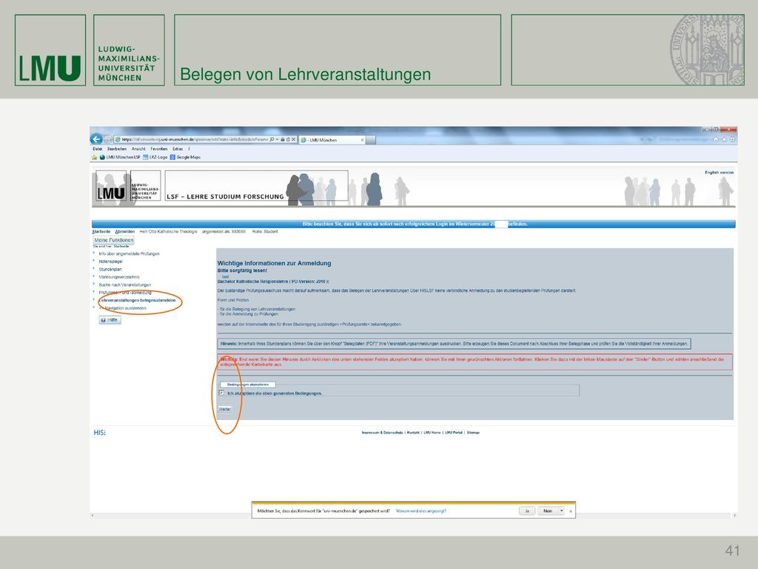Open Vorlesungsverzeichnis in the navigation

[119, 277]
